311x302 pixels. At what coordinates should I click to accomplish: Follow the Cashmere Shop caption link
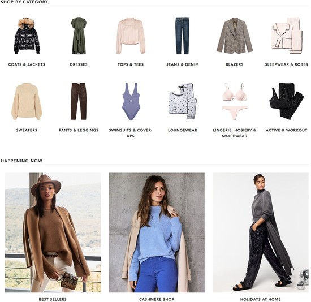157,299
